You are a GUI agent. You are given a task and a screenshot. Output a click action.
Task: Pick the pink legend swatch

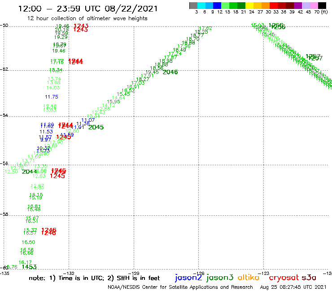[314, 5]
